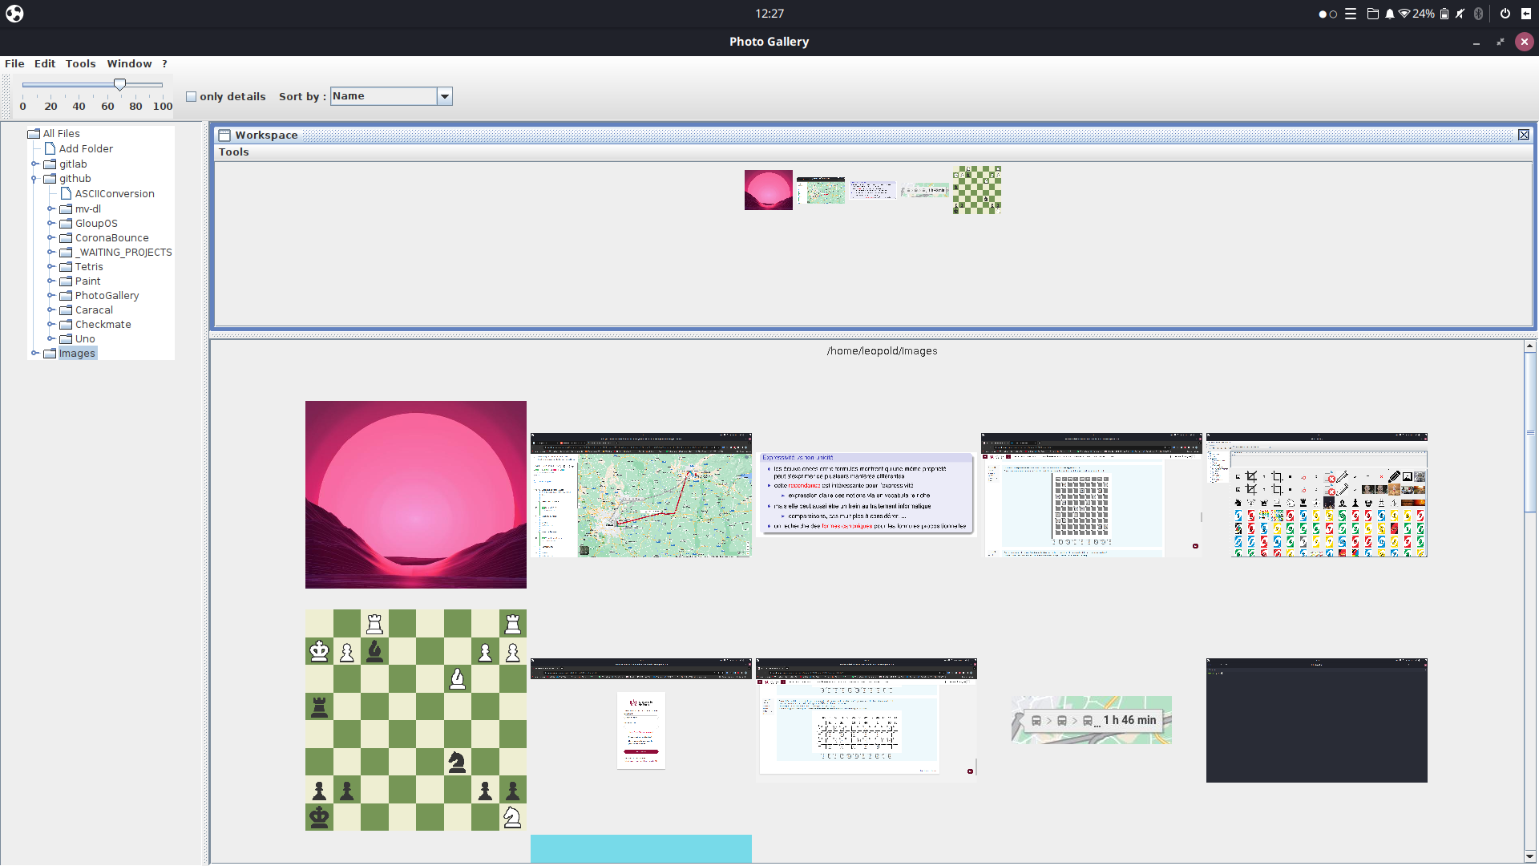Click the gallery scrollbar up arrow
Screen dimensions: 1539x866
coord(1529,346)
